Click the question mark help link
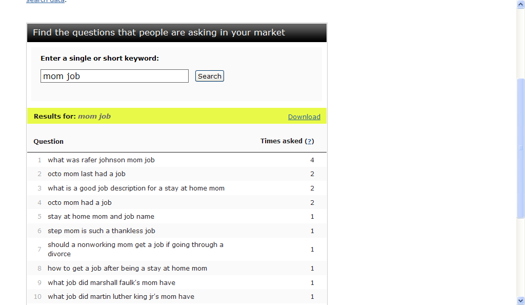525x305 pixels. click(309, 141)
